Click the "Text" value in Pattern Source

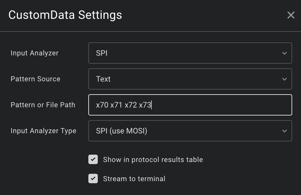103,79
